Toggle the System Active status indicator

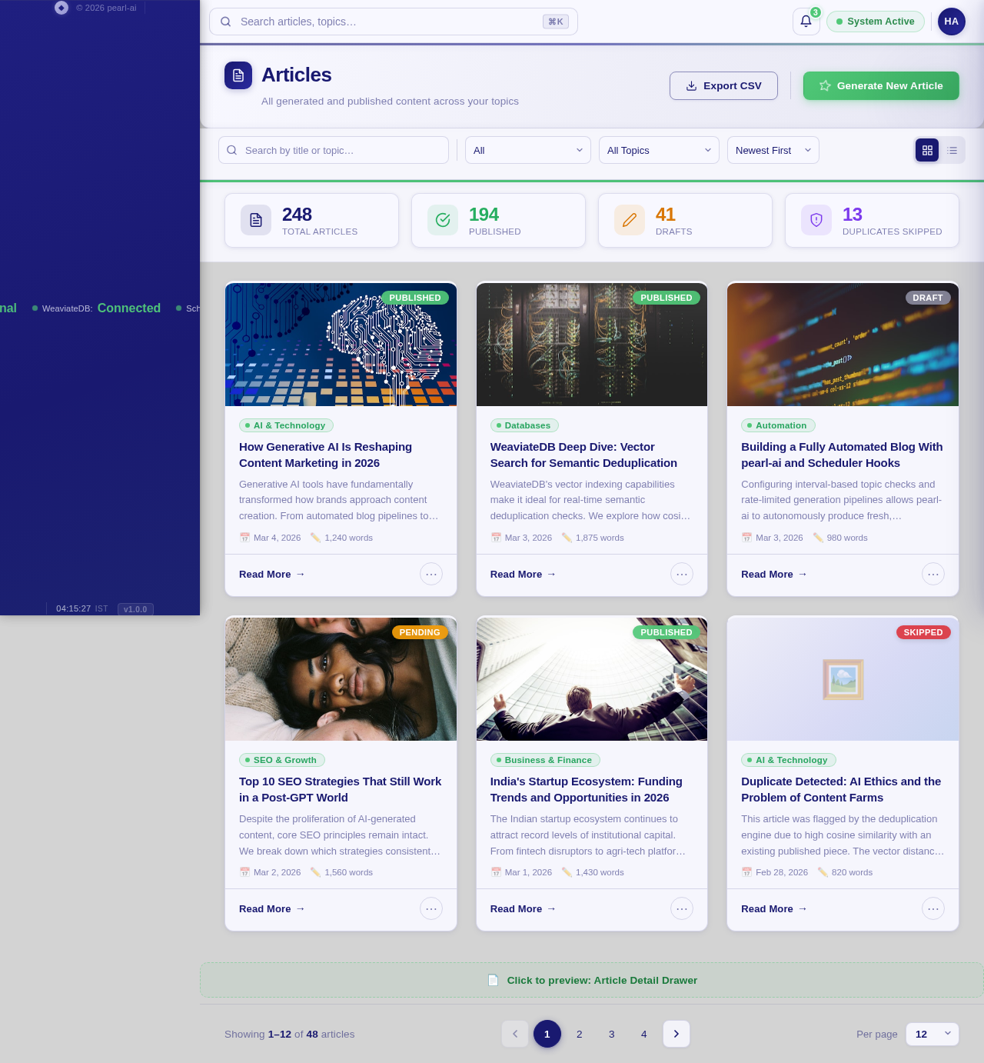pos(875,22)
